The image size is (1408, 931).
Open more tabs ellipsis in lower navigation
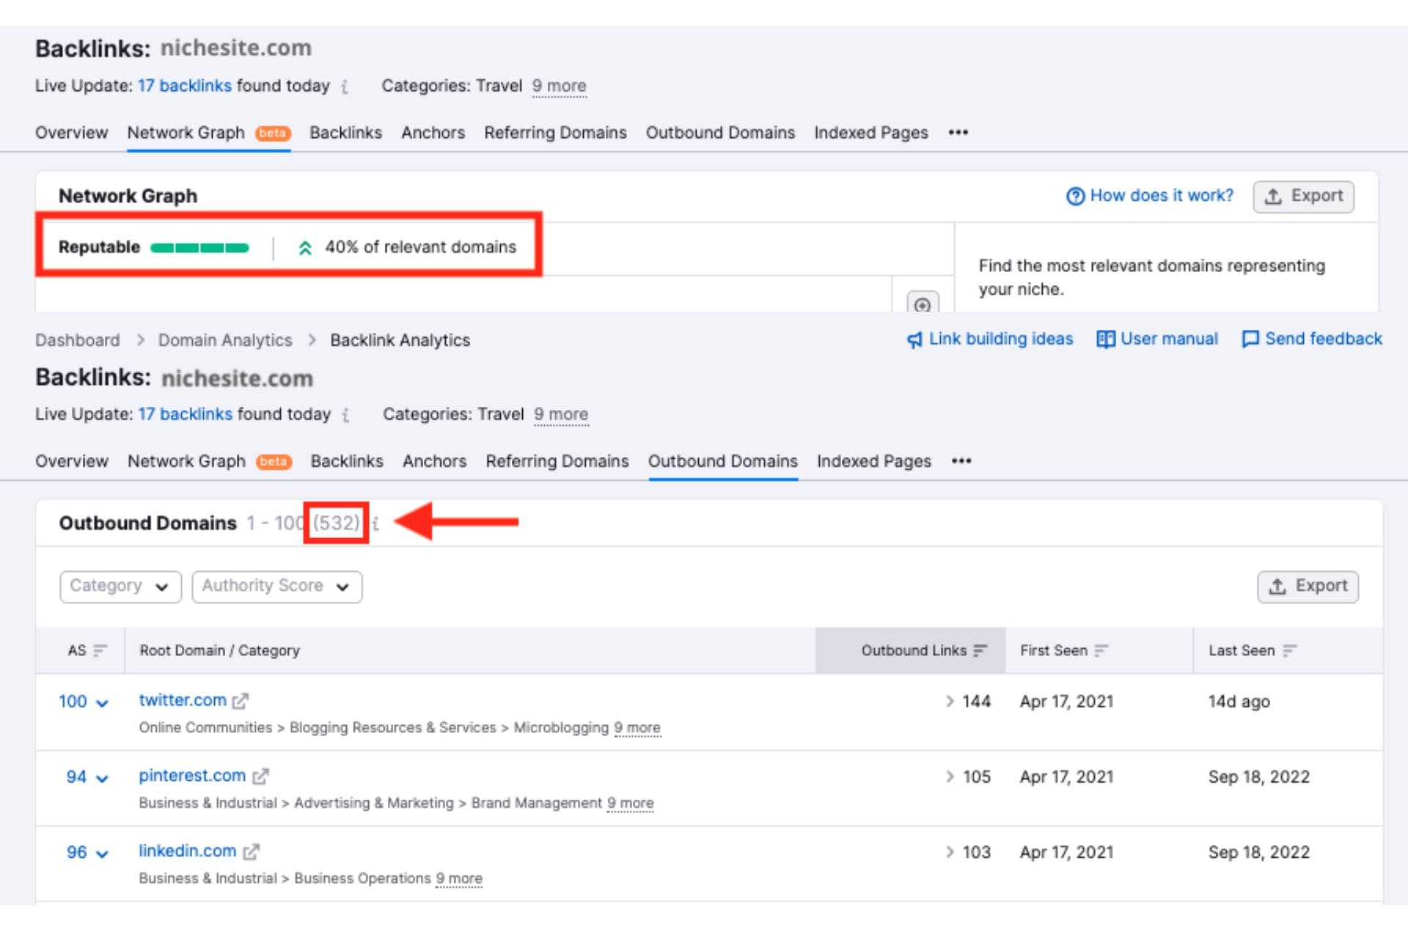[961, 461]
